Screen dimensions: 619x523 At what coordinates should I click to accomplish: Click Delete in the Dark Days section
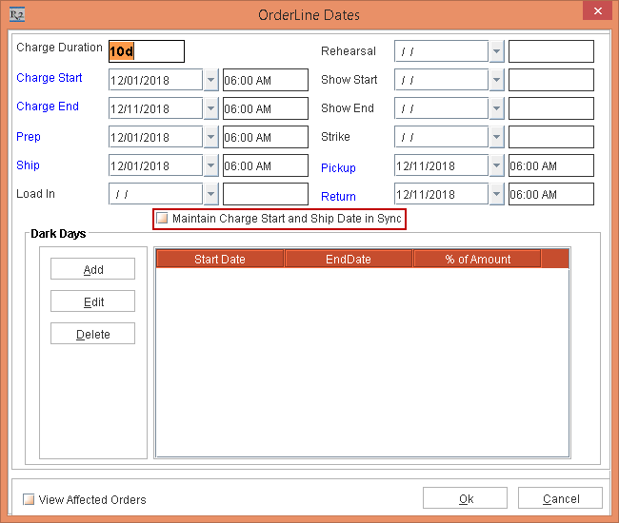point(92,334)
